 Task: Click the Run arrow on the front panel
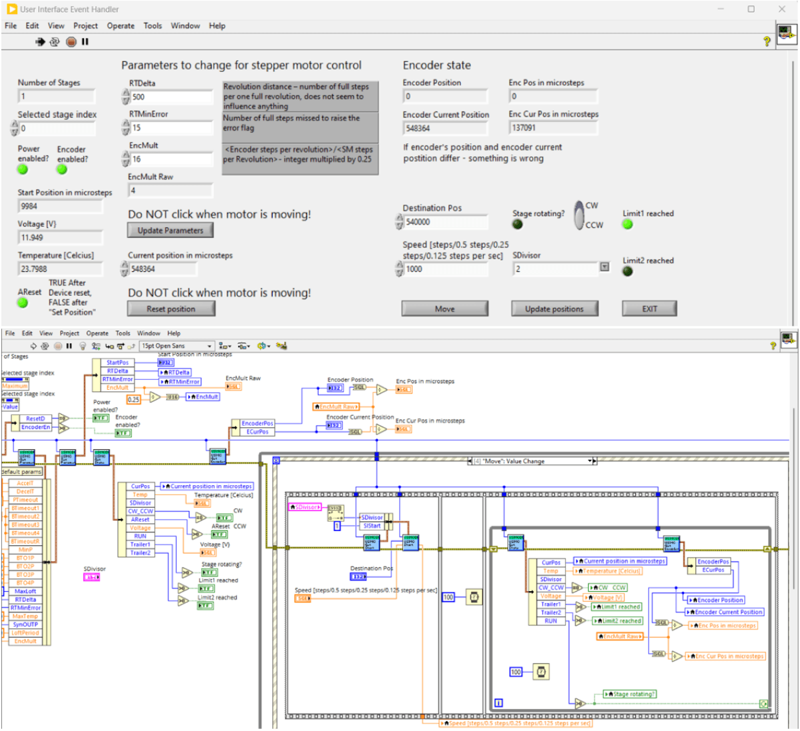point(40,42)
